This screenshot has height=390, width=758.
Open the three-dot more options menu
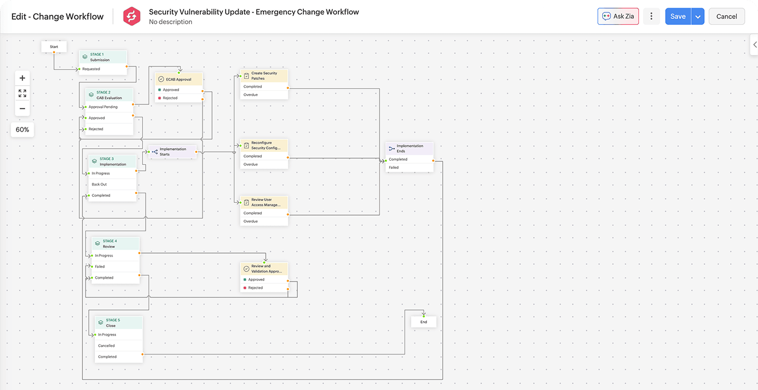pos(651,17)
